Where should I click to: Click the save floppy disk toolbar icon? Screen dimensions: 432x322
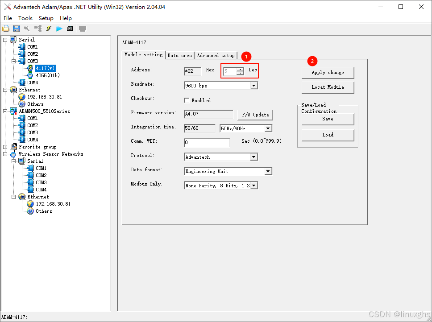(17, 29)
